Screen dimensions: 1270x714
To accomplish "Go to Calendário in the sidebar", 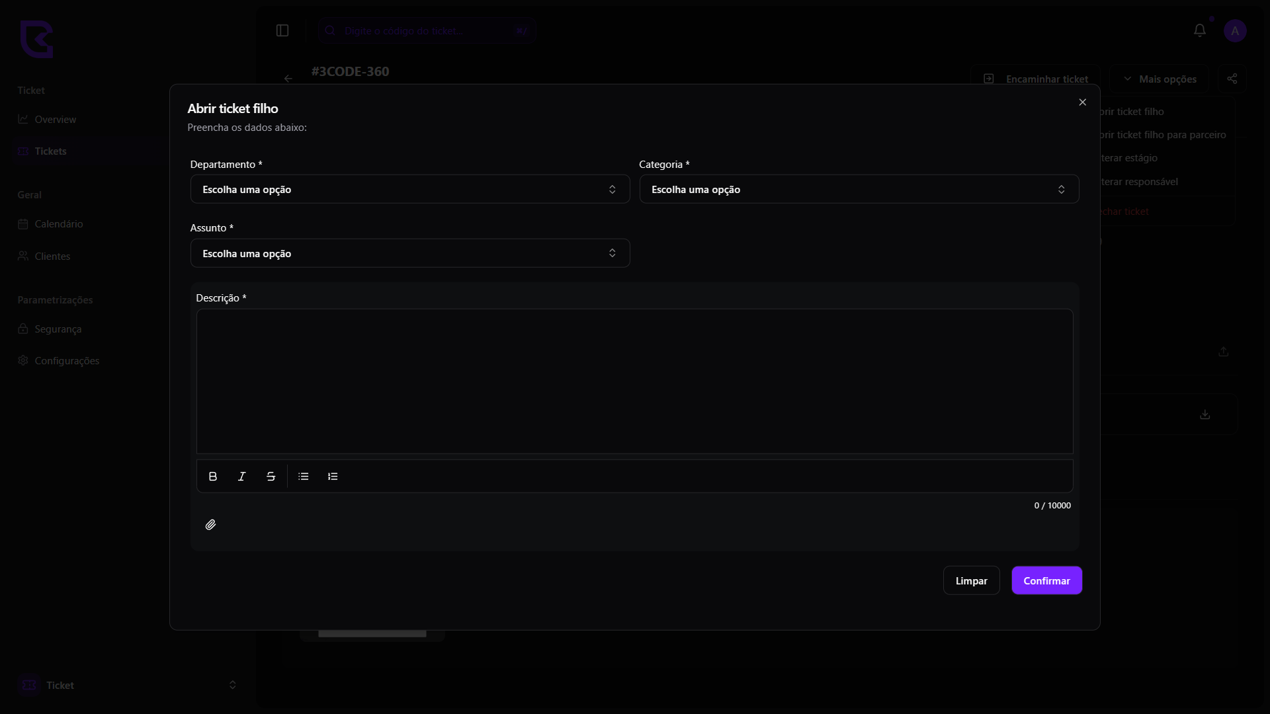I will click(x=58, y=224).
